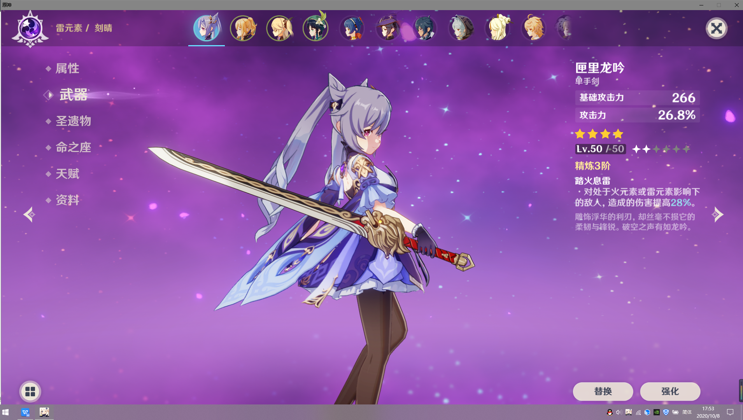Screen dimensions: 743x420
Task: Click the 基础攻击力 266 stat row
Action: tap(637, 98)
